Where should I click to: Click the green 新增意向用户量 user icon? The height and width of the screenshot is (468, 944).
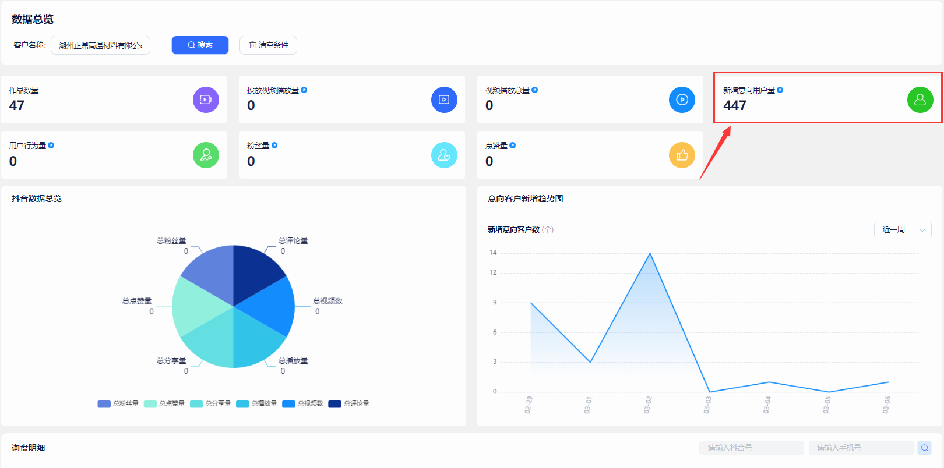click(920, 100)
